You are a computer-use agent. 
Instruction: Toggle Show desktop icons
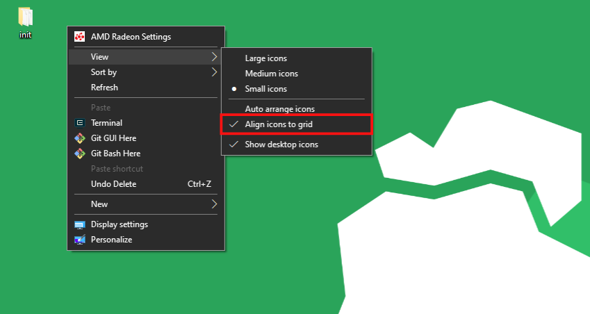(x=297, y=144)
